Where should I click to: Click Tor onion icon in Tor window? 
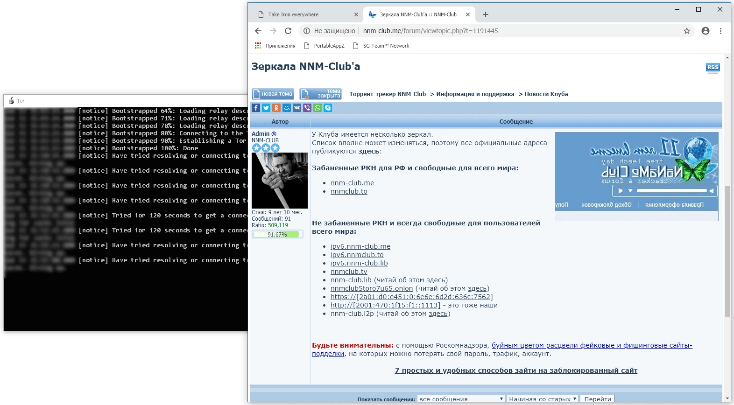11,100
